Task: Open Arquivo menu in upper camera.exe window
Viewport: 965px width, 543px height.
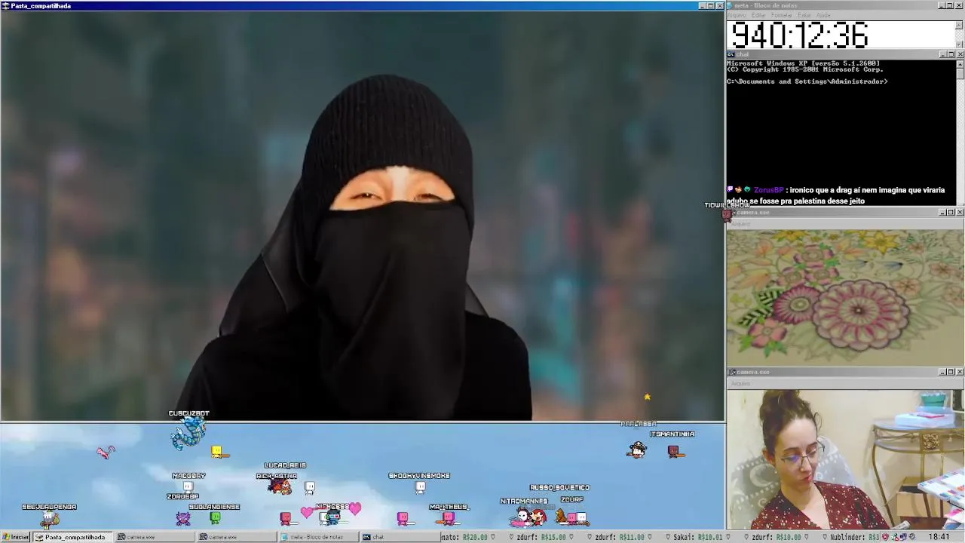Action: (741, 224)
